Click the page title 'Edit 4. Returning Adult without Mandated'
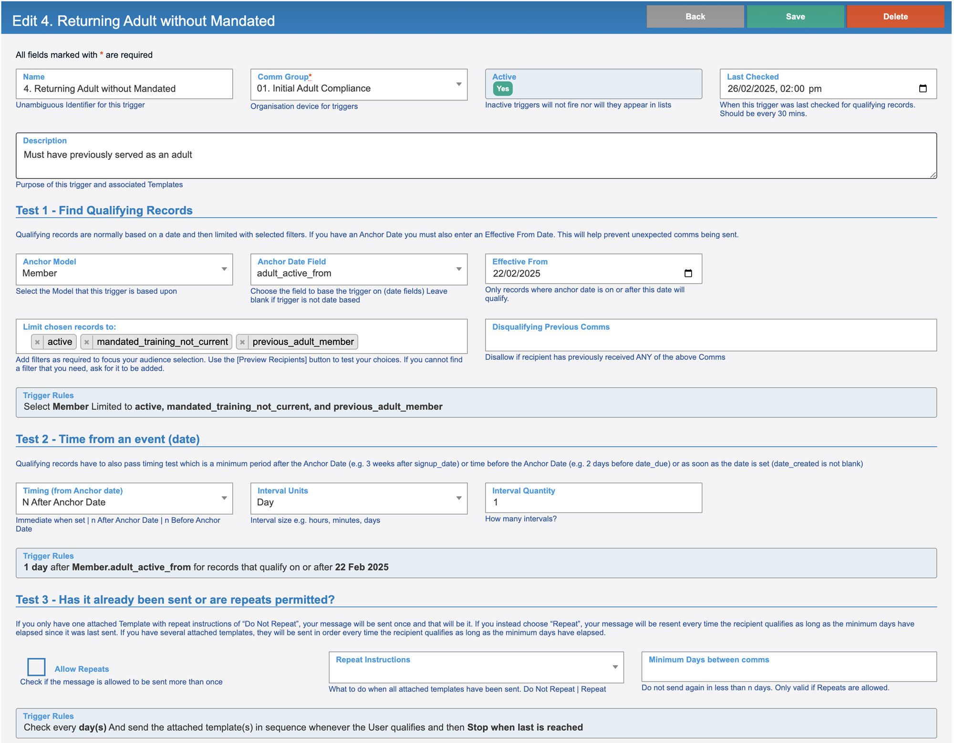This screenshot has width=954, height=743. 144,21
